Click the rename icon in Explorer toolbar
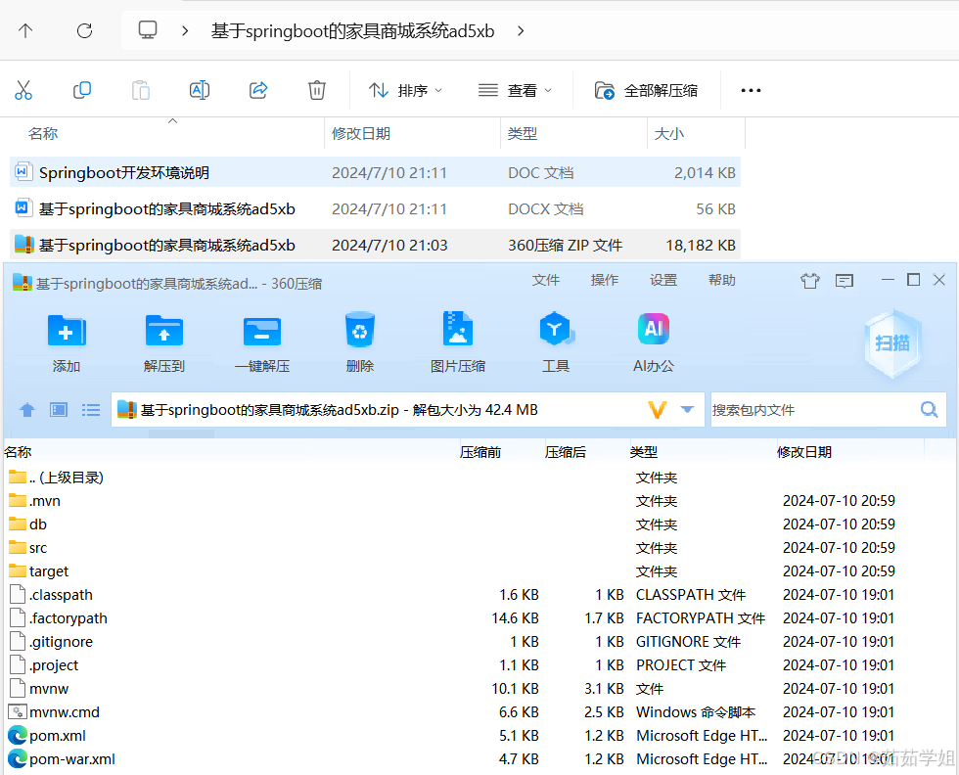Viewport: 959px width, 775px height. point(200,90)
